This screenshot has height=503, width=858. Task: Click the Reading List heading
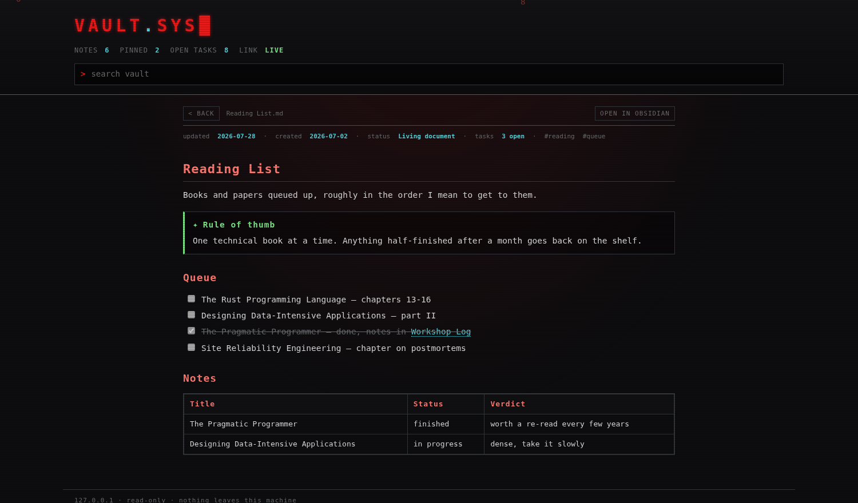tap(232, 169)
